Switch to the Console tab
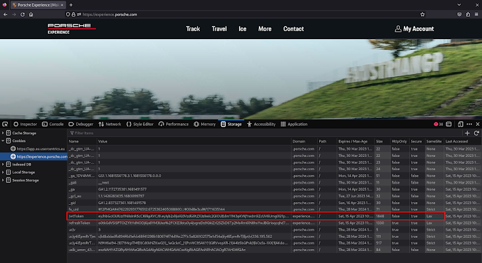This screenshot has width=482, height=263. click(53, 125)
